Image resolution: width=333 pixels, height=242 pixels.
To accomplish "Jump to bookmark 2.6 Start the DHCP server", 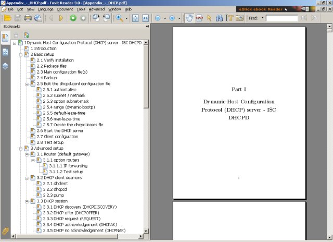I will (60, 131).
